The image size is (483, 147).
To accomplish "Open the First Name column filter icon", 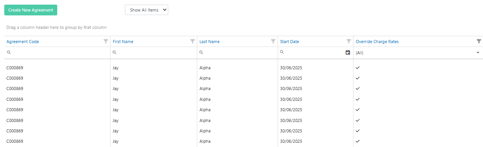I will [193, 41].
